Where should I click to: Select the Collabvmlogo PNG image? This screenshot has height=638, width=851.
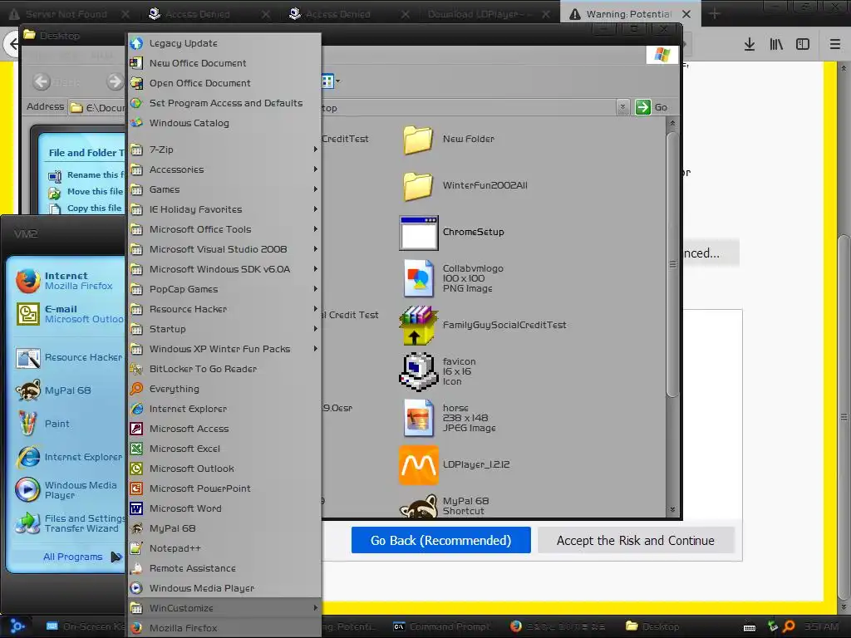[x=451, y=278]
